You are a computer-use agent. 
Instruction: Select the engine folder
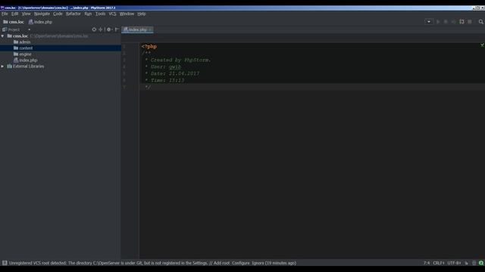(22, 54)
